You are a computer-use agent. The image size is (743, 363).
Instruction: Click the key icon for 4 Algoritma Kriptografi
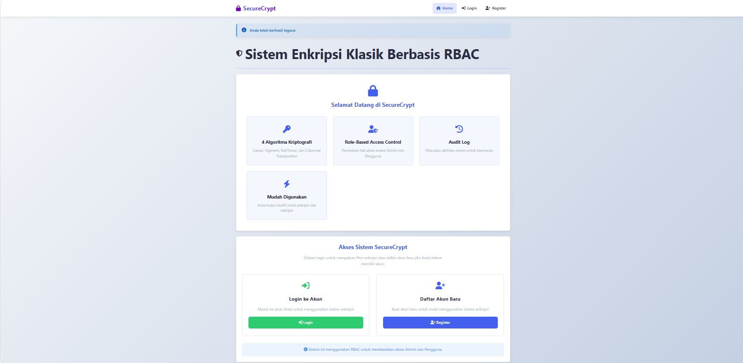[x=287, y=129]
